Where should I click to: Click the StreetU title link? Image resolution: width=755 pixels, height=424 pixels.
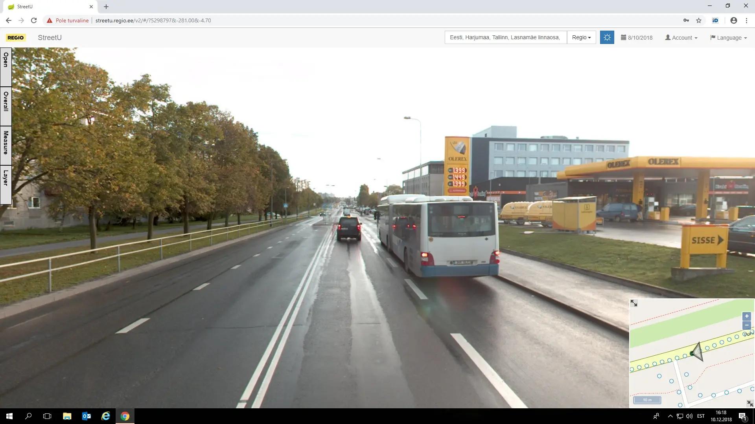tap(50, 38)
